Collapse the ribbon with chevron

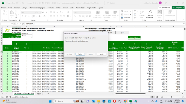tap(183, 20)
